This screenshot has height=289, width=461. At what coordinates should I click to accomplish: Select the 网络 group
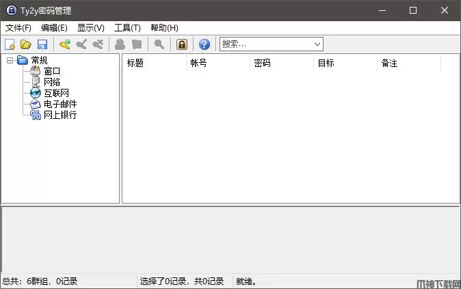point(52,82)
